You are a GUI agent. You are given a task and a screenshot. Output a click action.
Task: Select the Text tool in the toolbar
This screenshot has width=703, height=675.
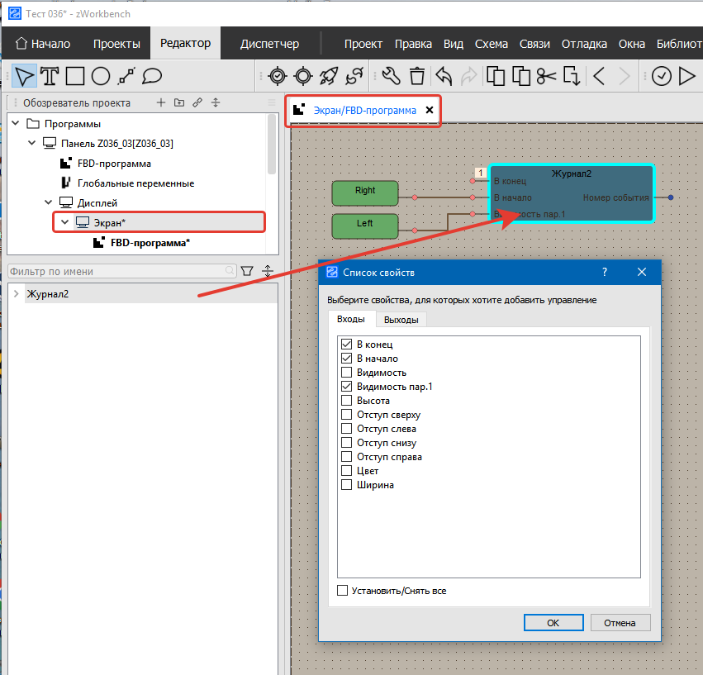[50, 77]
